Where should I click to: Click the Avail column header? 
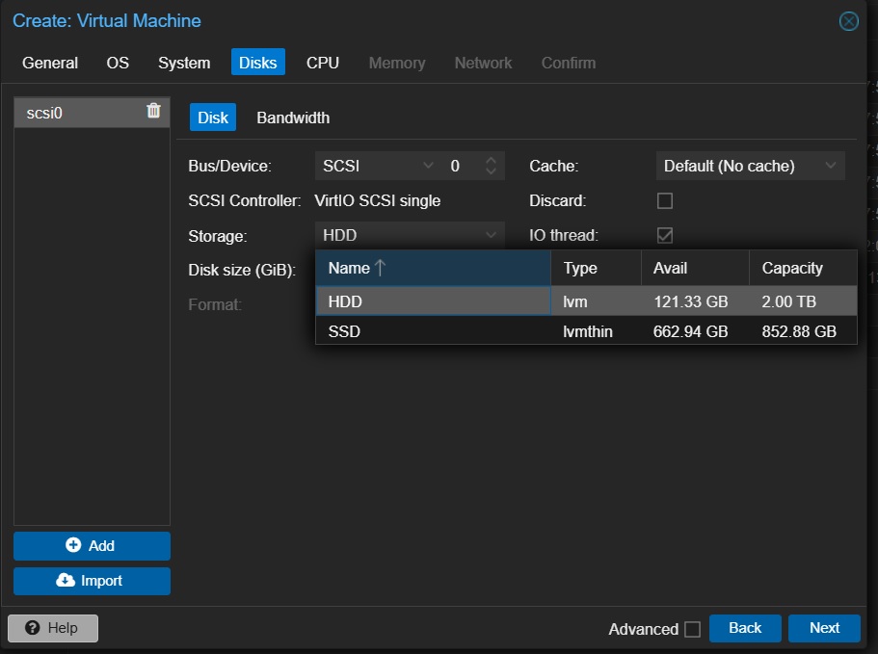coord(695,268)
